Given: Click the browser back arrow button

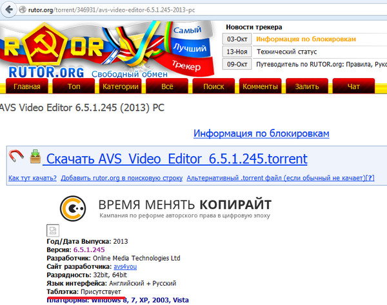Looking at the screenshot, I should [9, 10].
